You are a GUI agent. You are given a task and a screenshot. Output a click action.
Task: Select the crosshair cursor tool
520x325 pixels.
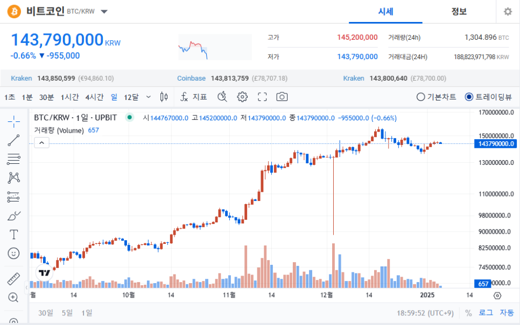[13, 121]
